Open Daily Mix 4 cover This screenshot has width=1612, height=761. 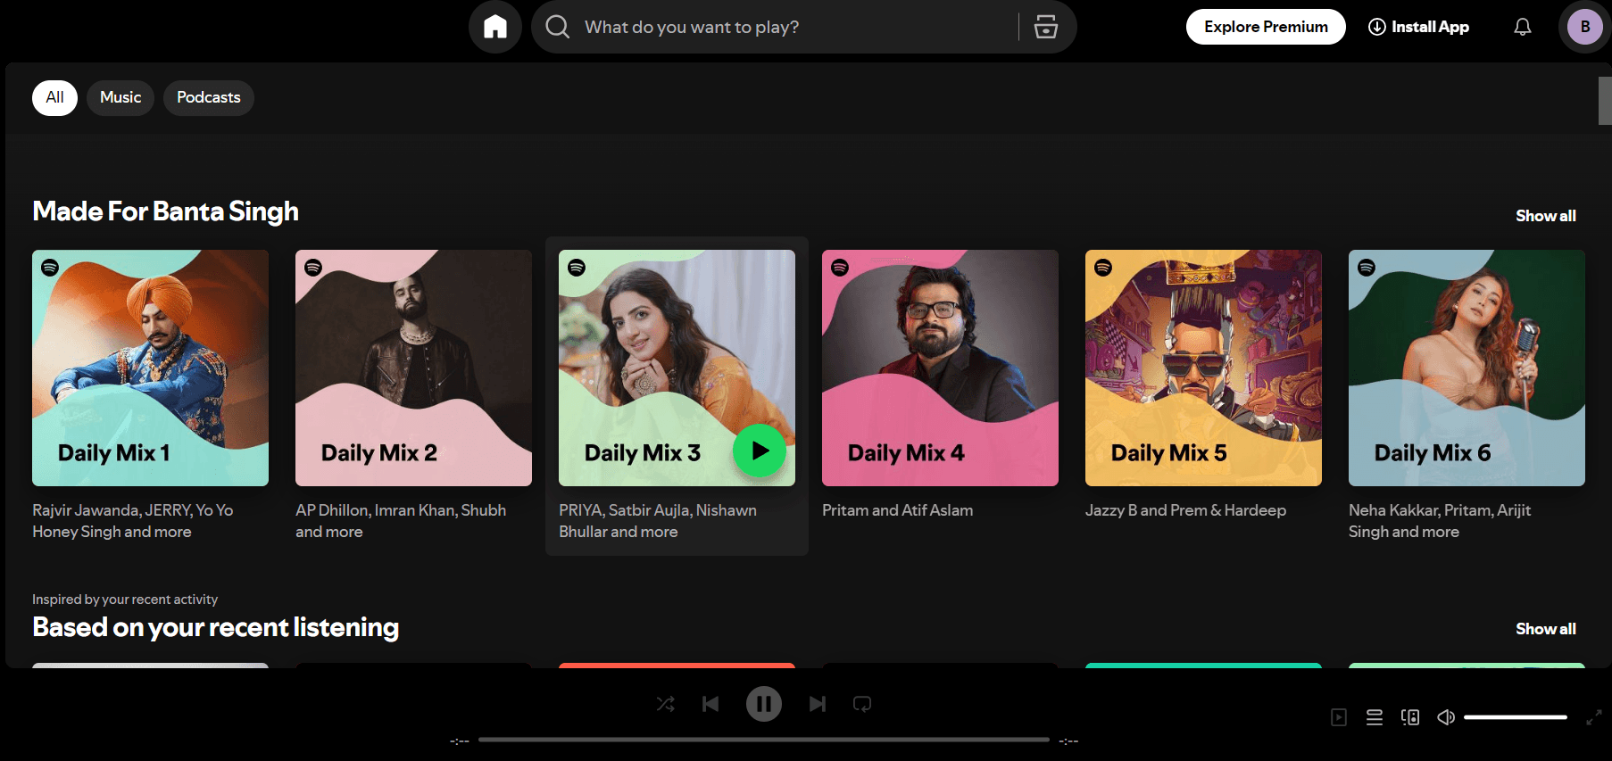pyautogui.click(x=940, y=368)
